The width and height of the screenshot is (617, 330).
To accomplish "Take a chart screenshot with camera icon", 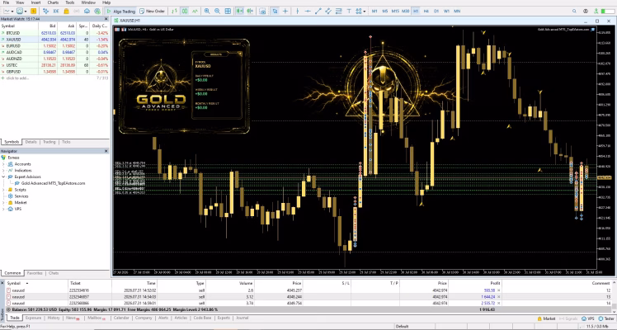I will tap(262, 11).
